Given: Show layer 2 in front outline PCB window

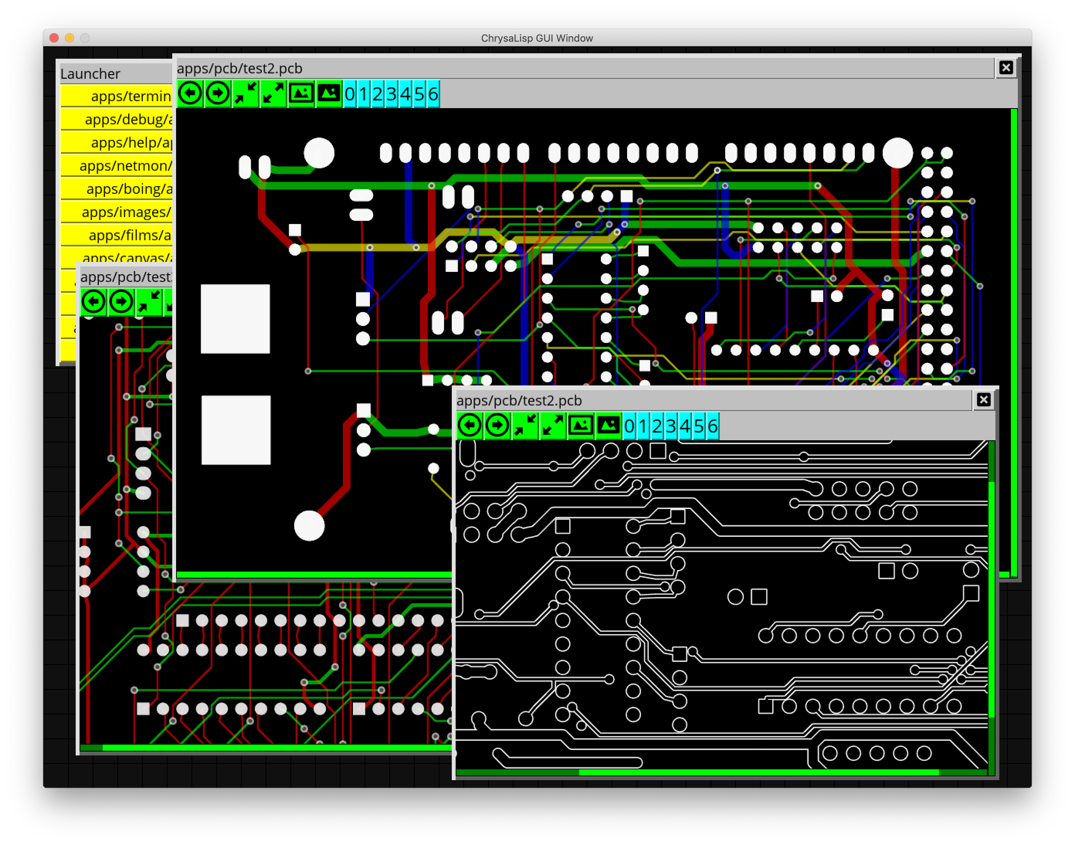Looking at the screenshot, I should click(657, 426).
